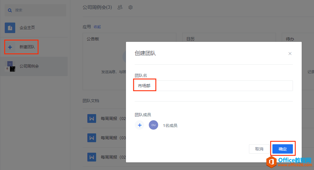This screenshot has width=314, height=170.
Task: Confirm team creation with 确定 button
Action: click(x=282, y=149)
